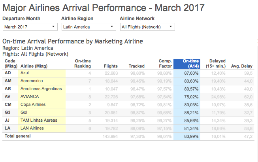Click the Comp. Factor column header

click(x=165, y=64)
